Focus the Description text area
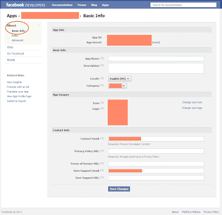The image size is (222, 215). click(x=156, y=68)
